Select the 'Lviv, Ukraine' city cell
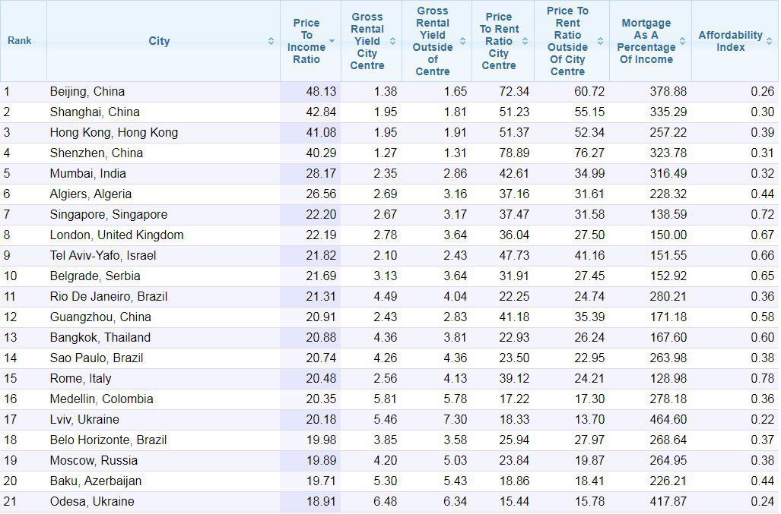The height and width of the screenshot is (514, 781). [x=164, y=420]
